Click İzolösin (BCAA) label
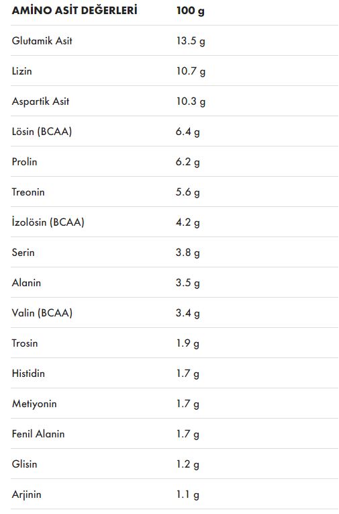339x514 pixels. (x=48, y=222)
